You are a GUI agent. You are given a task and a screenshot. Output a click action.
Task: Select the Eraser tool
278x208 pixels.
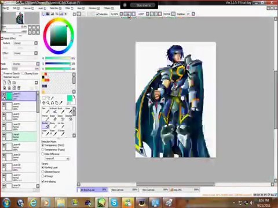tap(53, 118)
